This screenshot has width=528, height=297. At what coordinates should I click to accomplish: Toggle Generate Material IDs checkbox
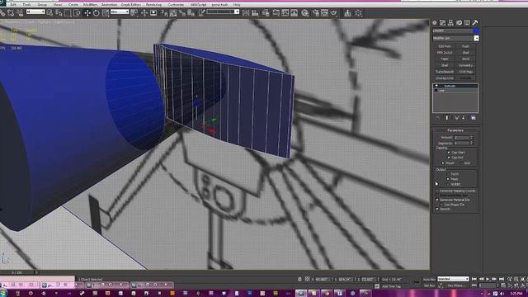coord(437,200)
